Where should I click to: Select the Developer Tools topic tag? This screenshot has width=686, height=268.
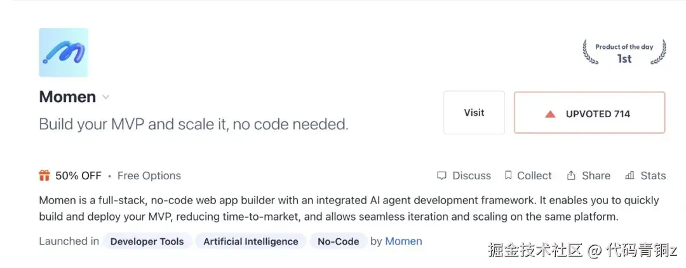click(147, 241)
